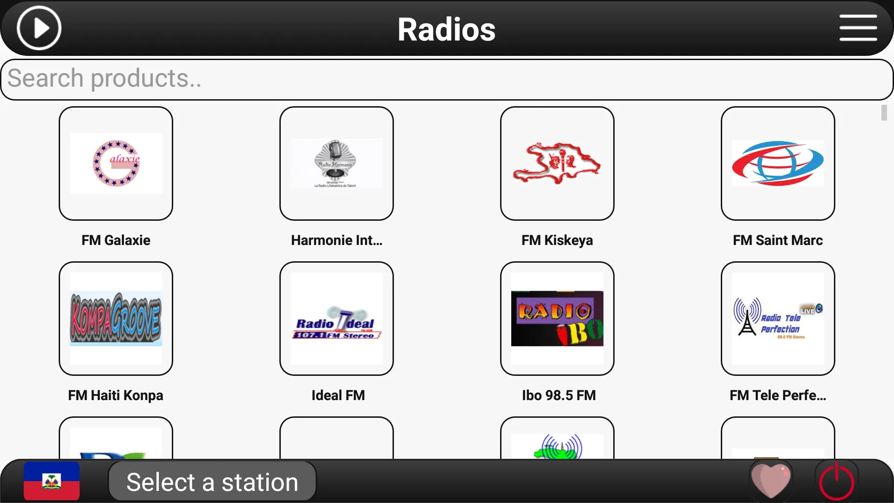
Task: Select the FM Tele Perfection station icon
Action: (x=777, y=318)
